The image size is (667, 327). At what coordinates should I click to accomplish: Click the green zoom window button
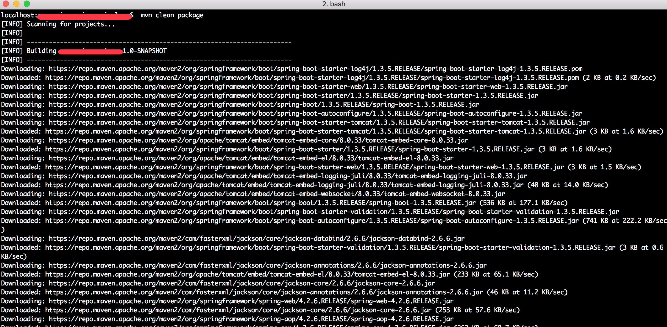click(x=27, y=4)
